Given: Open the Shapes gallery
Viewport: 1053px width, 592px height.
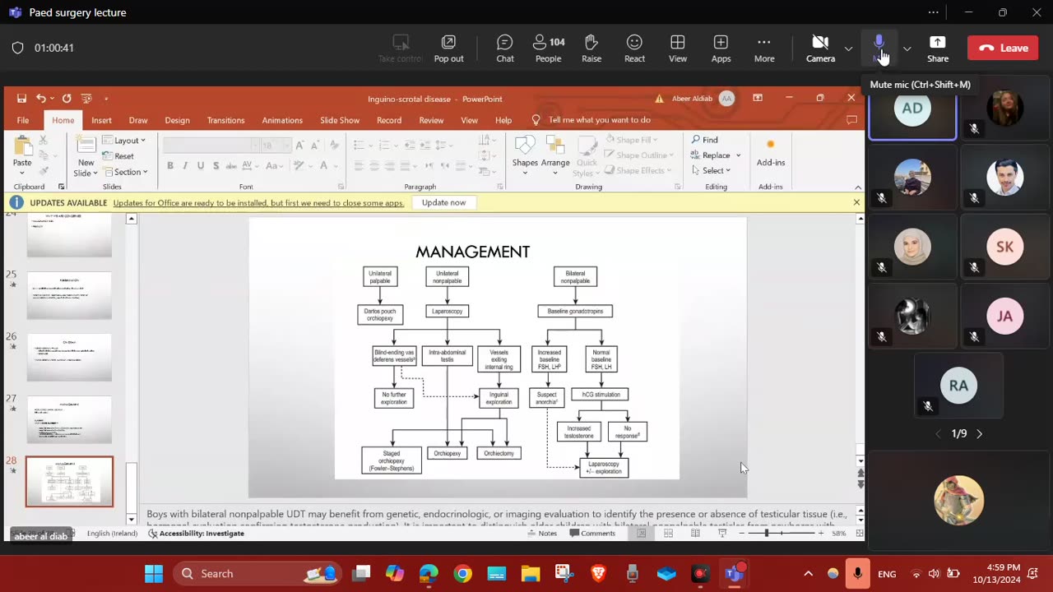Looking at the screenshot, I should point(525,153).
